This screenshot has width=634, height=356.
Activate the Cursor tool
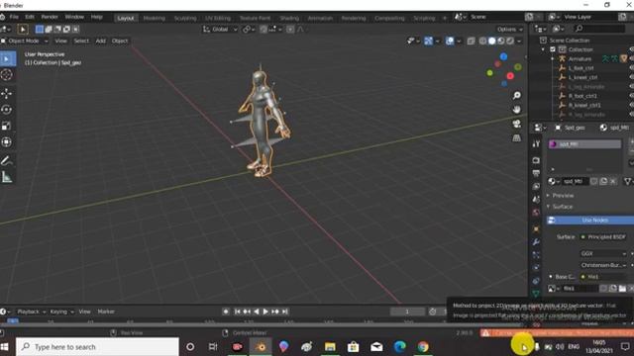pos(7,75)
